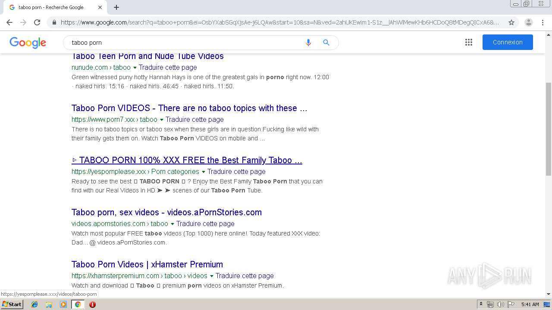552x310 pixels.
Task: Expand dropdown arrow next to nunude.com result
Action: point(135,68)
